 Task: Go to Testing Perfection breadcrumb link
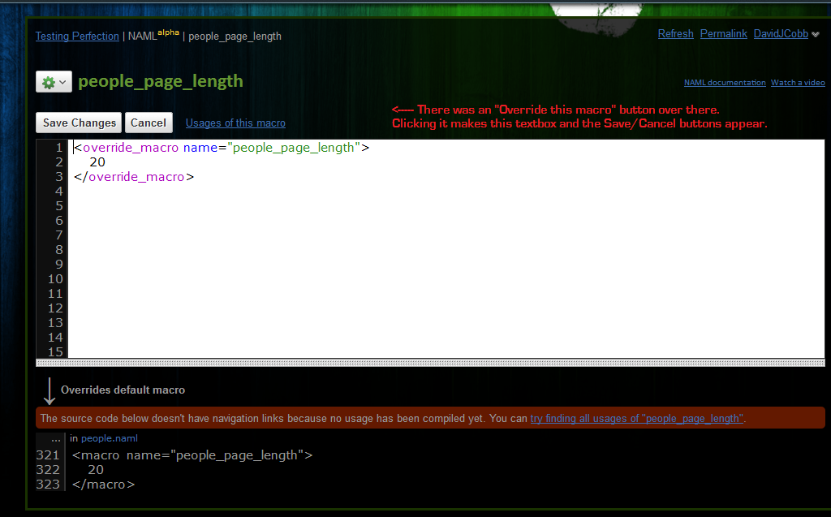pos(77,37)
